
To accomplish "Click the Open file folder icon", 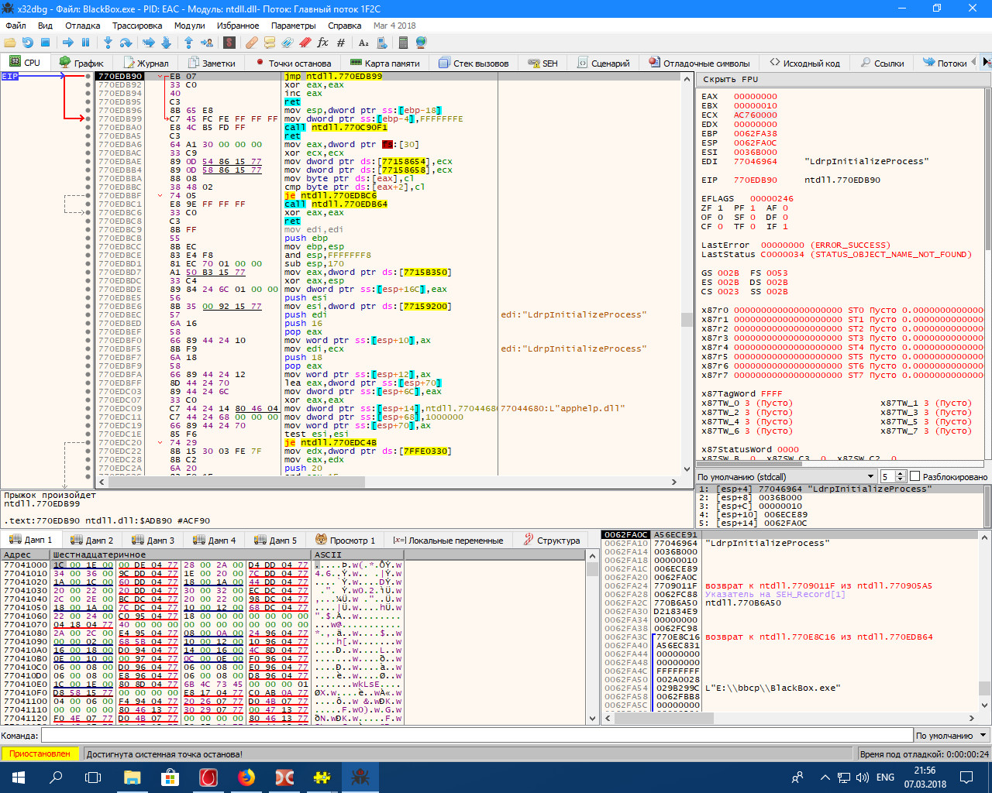I will tap(10, 43).
